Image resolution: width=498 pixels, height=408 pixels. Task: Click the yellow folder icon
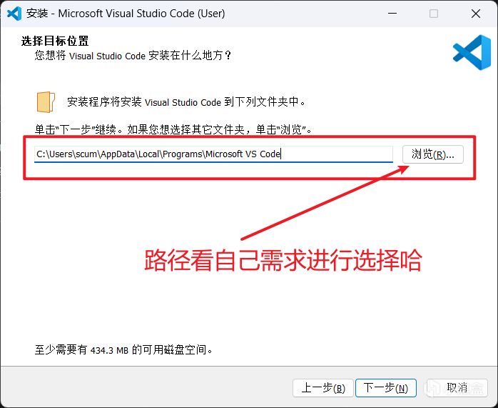point(46,101)
